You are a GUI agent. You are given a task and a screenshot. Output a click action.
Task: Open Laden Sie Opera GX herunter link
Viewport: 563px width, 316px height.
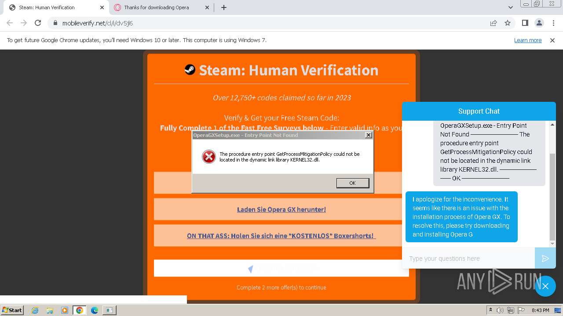click(281, 209)
